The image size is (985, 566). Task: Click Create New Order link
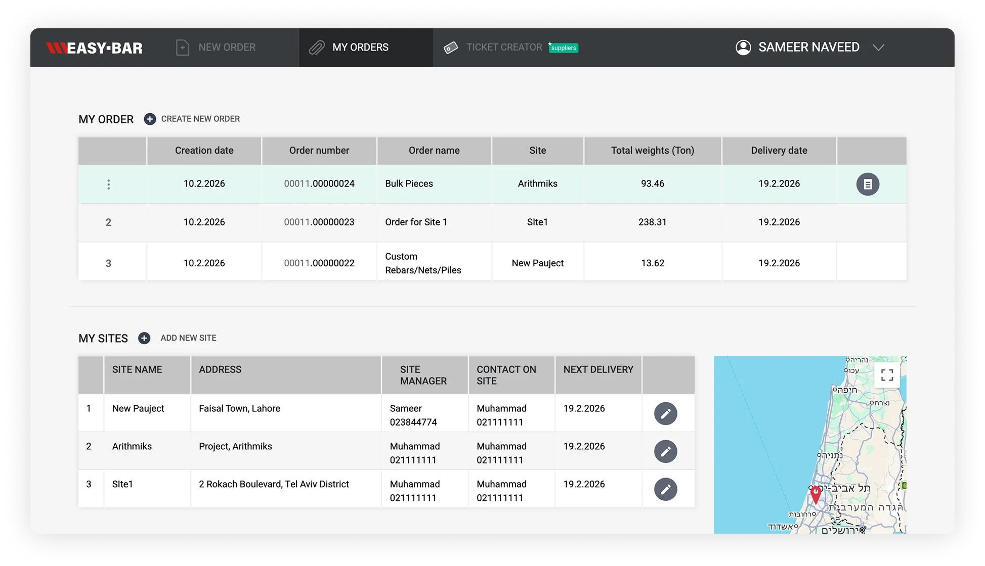(x=200, y=119)
